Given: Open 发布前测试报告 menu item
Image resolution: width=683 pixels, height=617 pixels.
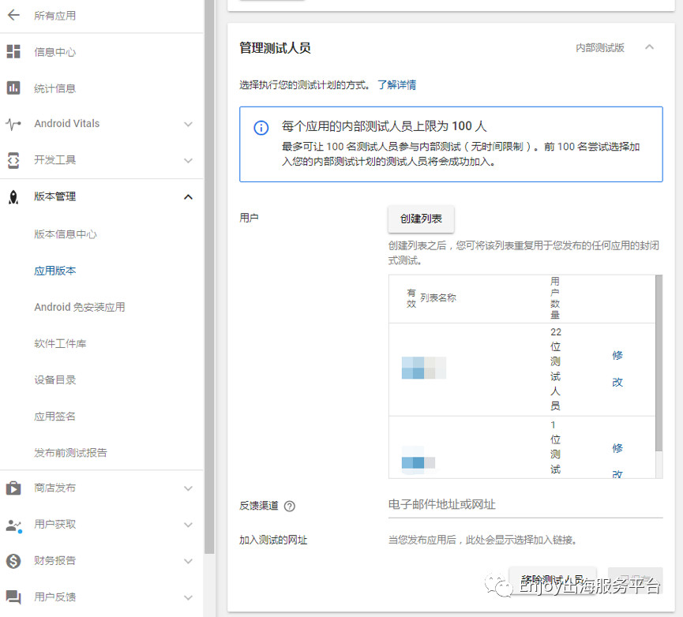Looking at the screenshot, I should click(70, 453).
